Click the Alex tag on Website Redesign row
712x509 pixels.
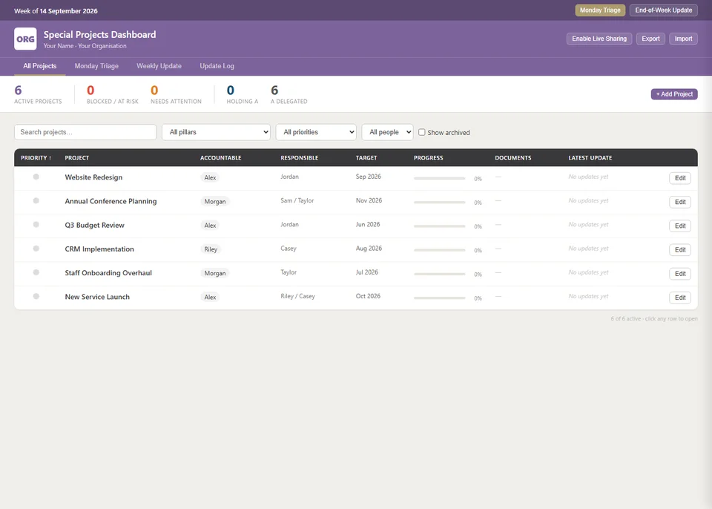click(210, 177)
